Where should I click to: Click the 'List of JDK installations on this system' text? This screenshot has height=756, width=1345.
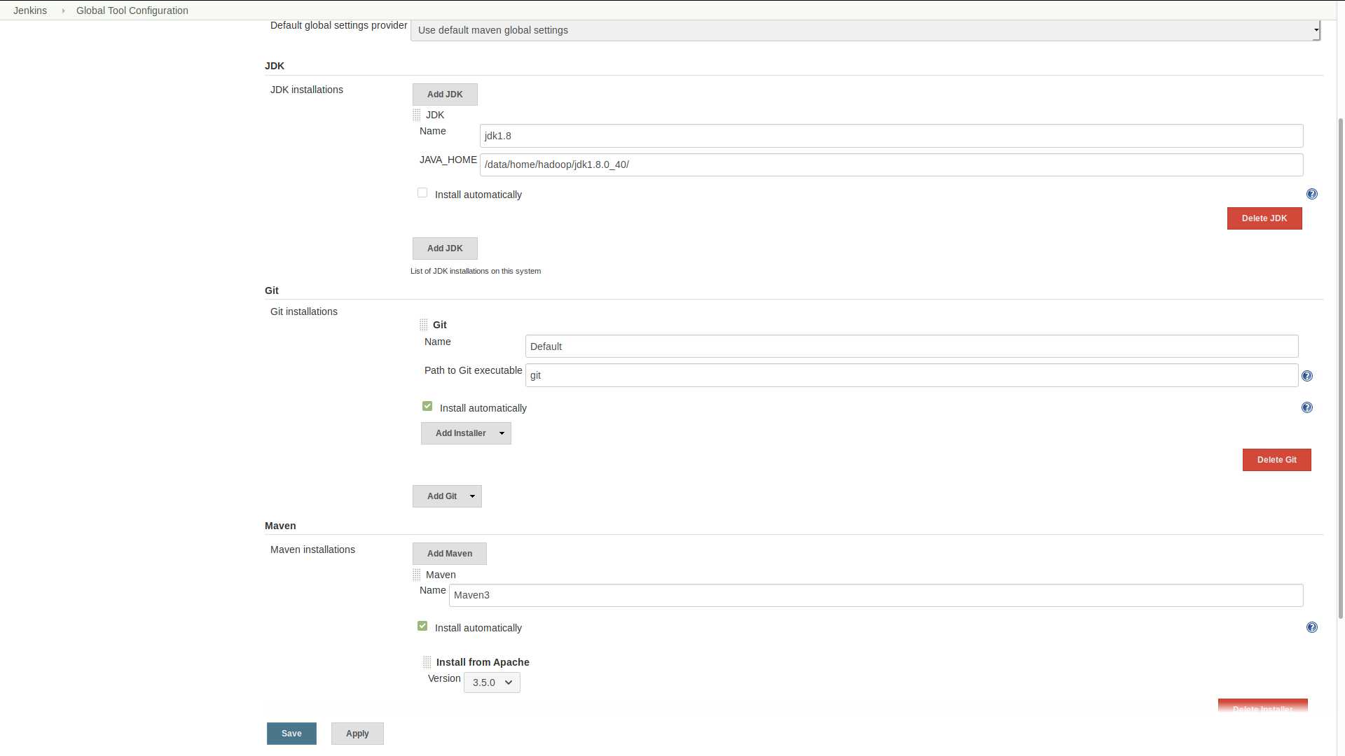point(476,271)
